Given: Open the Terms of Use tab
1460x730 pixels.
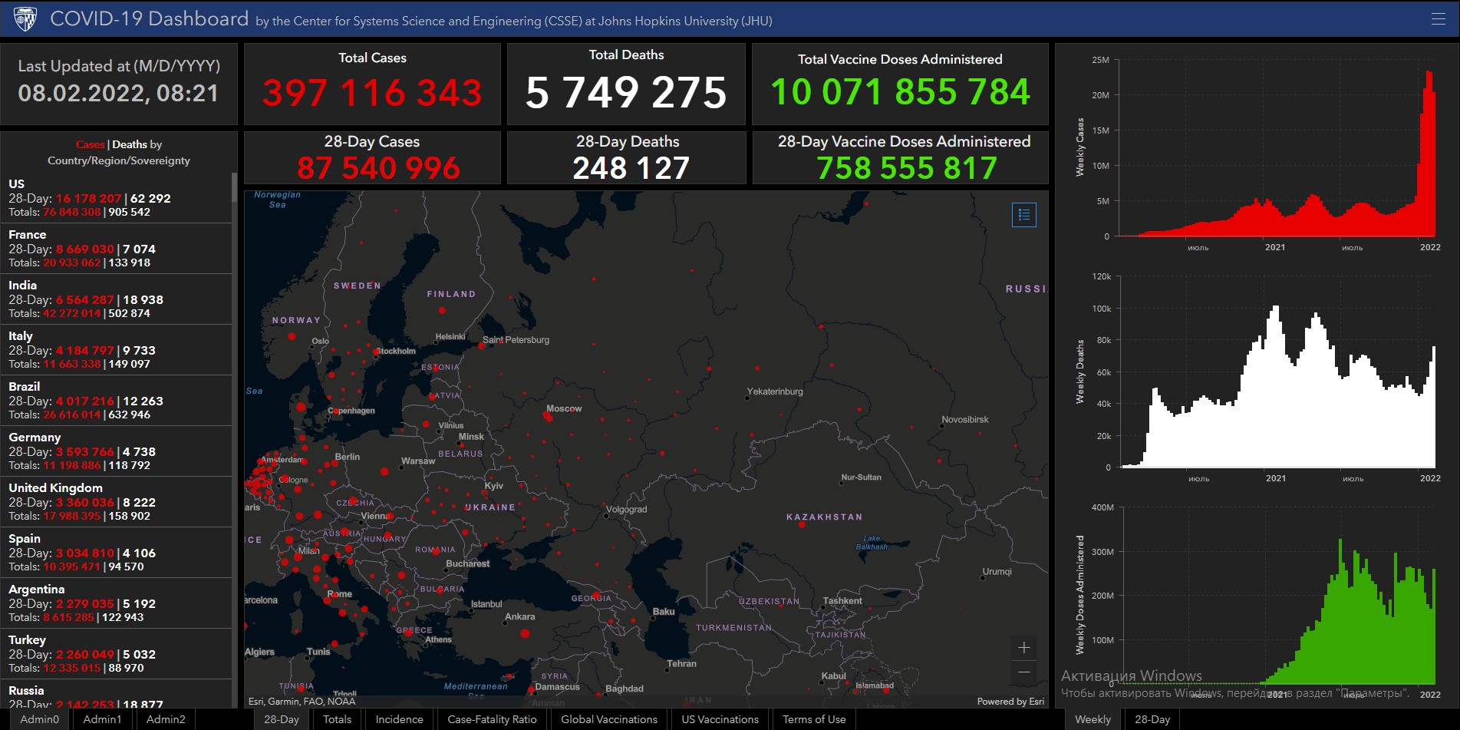Looking at the screenshot, I should (x=814, y=719).
